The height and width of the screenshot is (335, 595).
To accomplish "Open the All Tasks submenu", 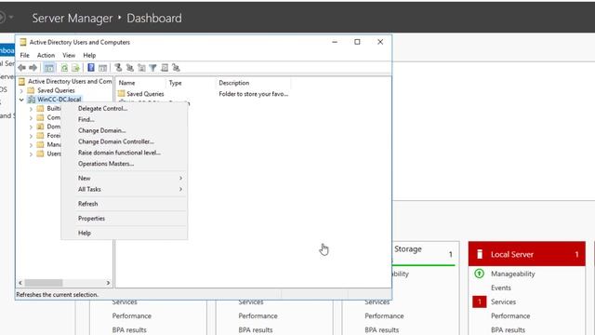I will tap(124, 189).
